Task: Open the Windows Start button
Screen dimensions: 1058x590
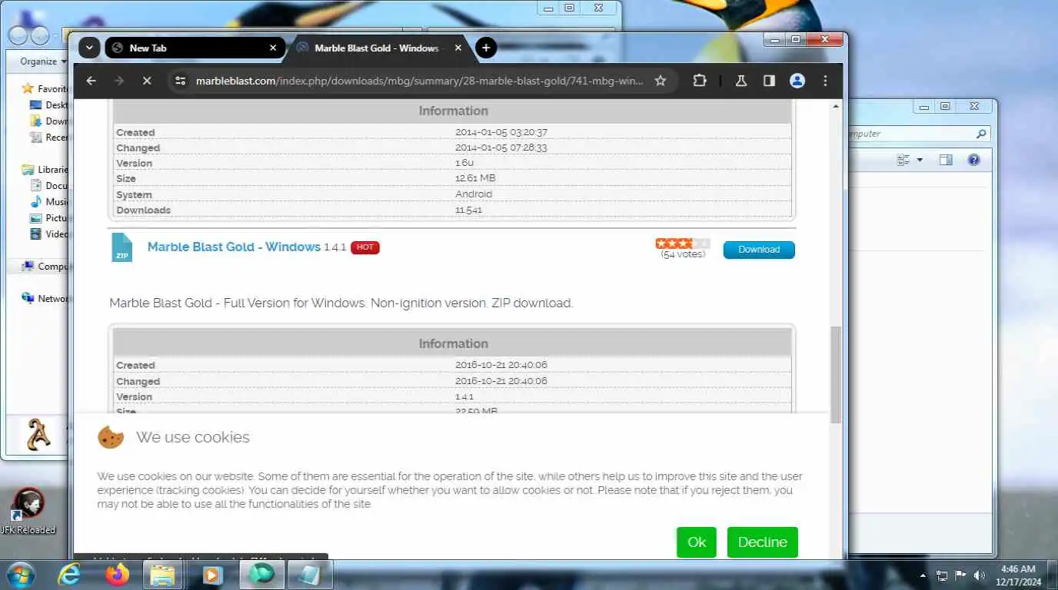Action: point(20,575)
